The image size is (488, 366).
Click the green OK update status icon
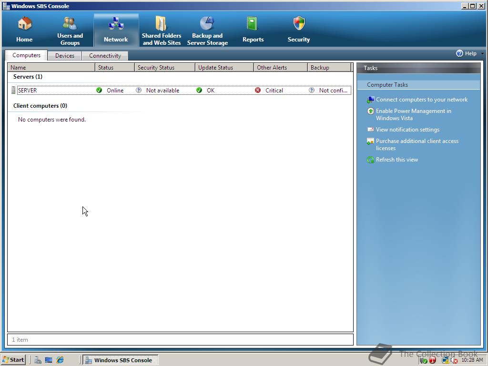pos(199,90)
